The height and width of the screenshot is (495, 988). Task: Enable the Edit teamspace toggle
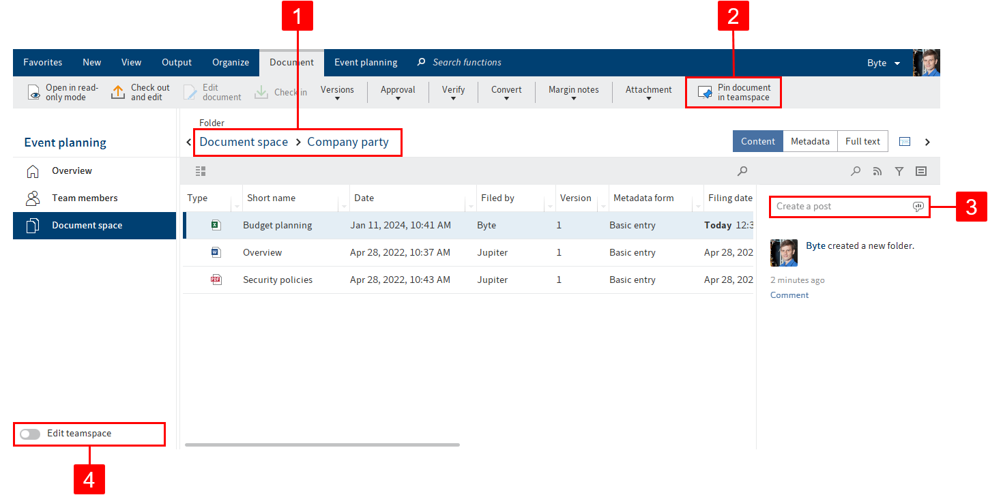[29, 434]
